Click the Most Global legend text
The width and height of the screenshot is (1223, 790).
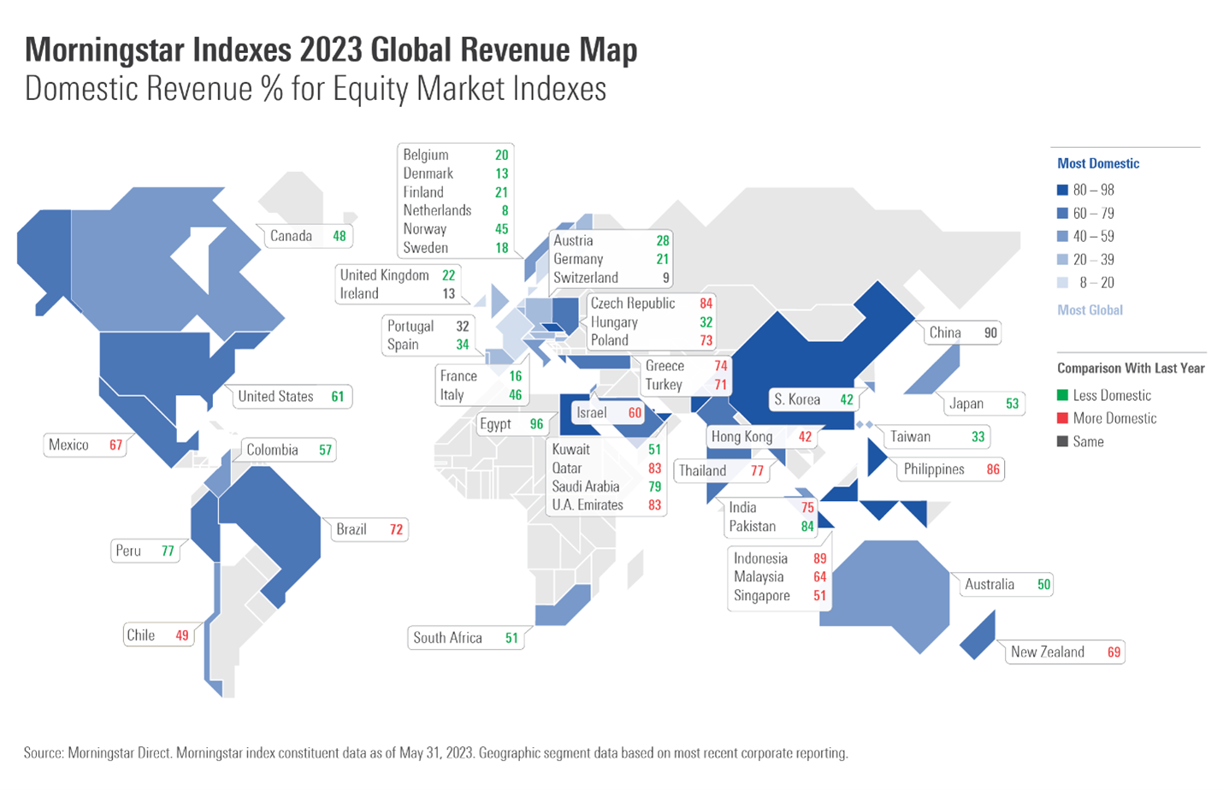[1090, 310]
